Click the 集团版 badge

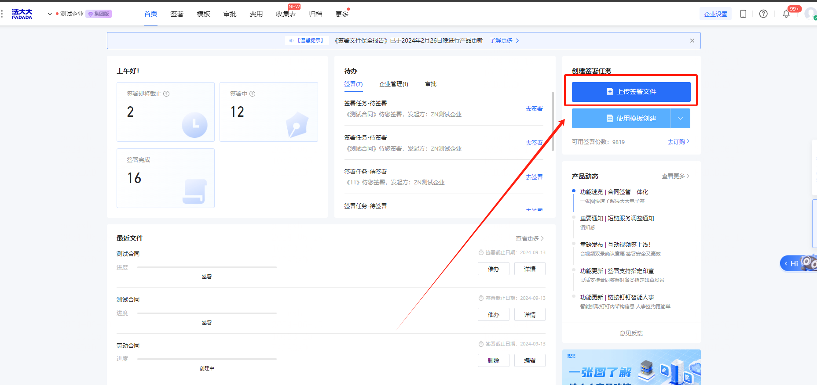coord(99,14)
